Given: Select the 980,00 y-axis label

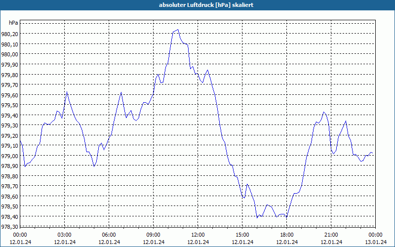Looking at the screenshot, I should pyautogui.click(x=10, y=54).
